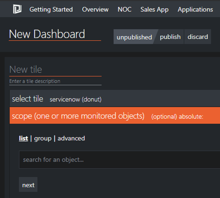Select the list scope tab
The width and height of the screenshot is (220, 198).
(23, 138)
